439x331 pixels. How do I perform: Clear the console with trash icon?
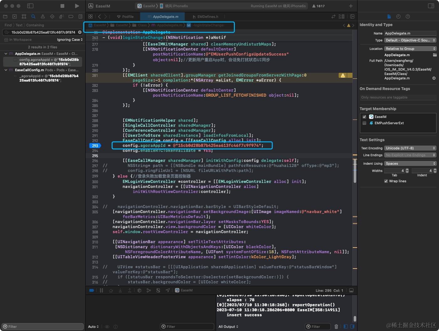pyautogui.click(x=336, y=327)
